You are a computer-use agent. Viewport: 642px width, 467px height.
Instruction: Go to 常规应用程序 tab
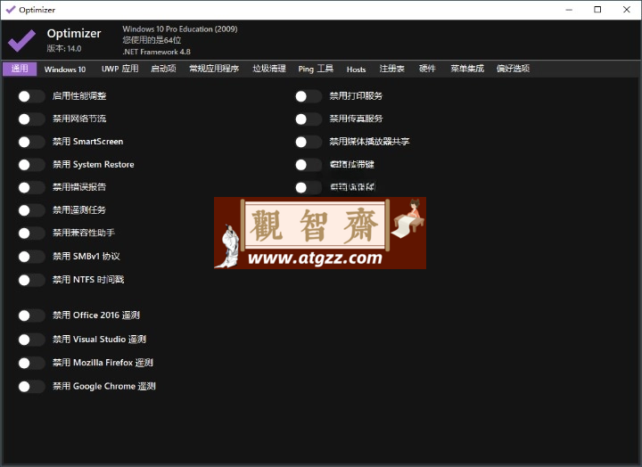click(x=214, y=69)
